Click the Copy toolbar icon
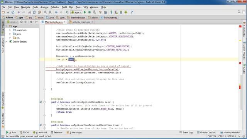Viewport: 247px width, 139px height. pos(34,12)
